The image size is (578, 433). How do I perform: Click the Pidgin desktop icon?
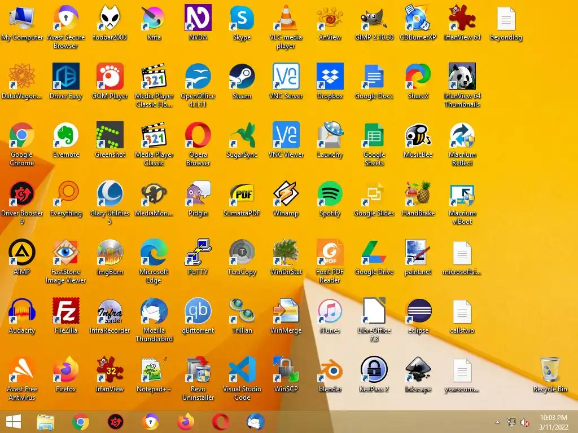coord(198,193)
